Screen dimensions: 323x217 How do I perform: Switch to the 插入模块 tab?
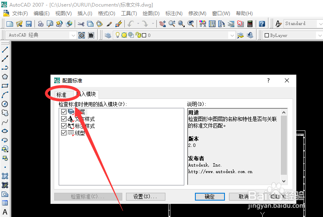tap(86, 94)
